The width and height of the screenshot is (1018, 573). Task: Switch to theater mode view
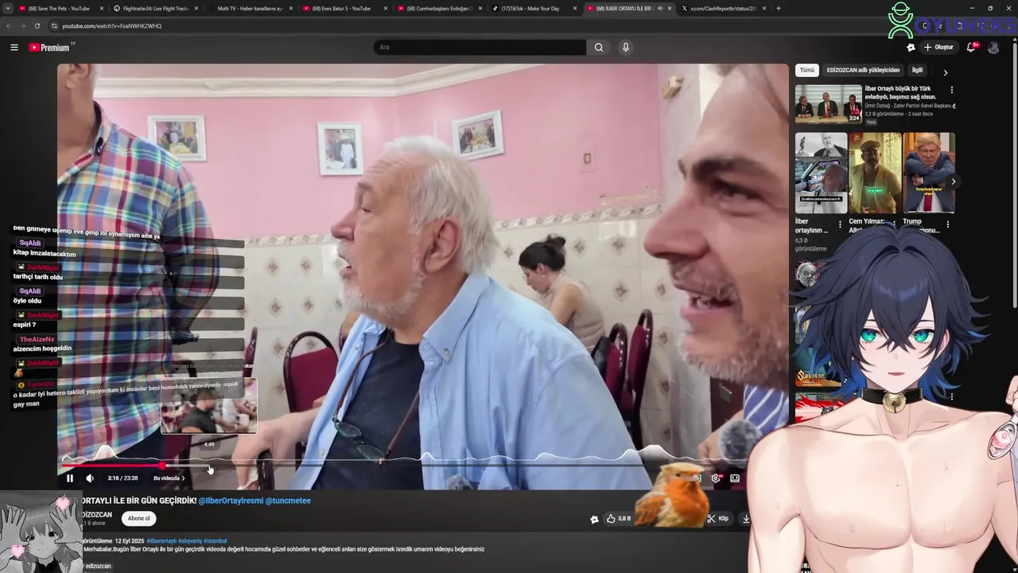pyautogui.click(x=735, y=478)
